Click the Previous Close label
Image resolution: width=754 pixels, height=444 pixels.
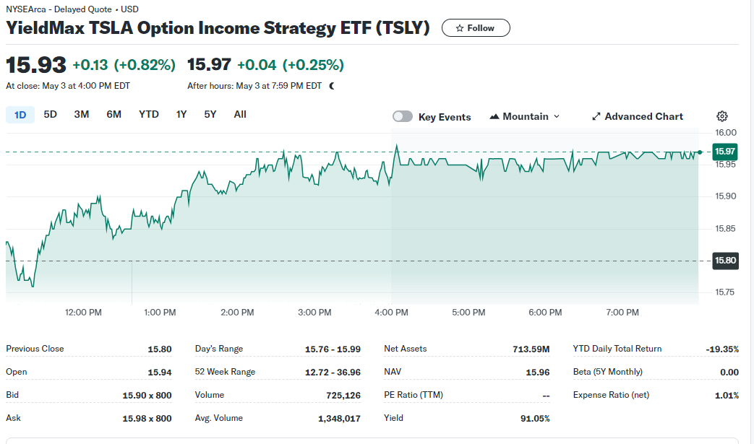pyautogui.click(x=35, y=349)
